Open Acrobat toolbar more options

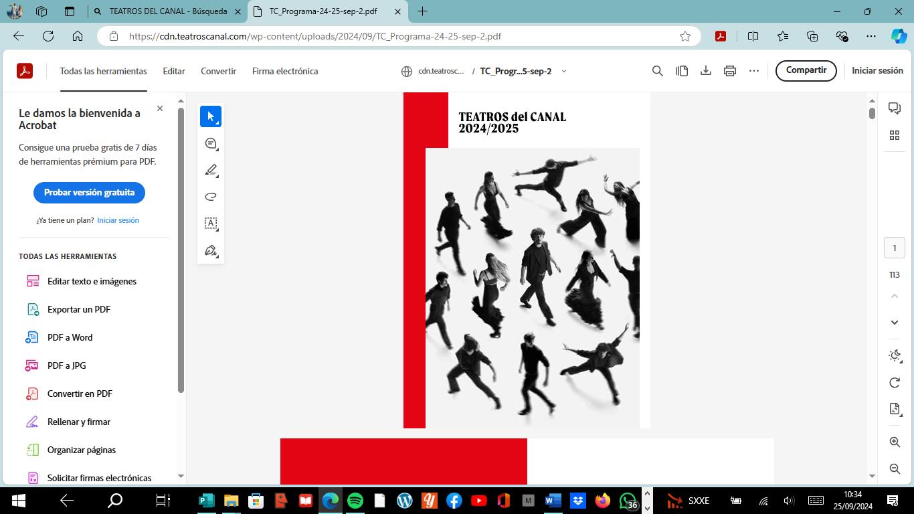754,71
